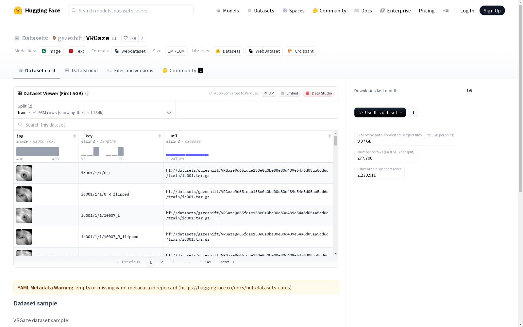Screen dimensions: 523x327
Task: Expand the Split train dropdown
Action: click(95, 109)
